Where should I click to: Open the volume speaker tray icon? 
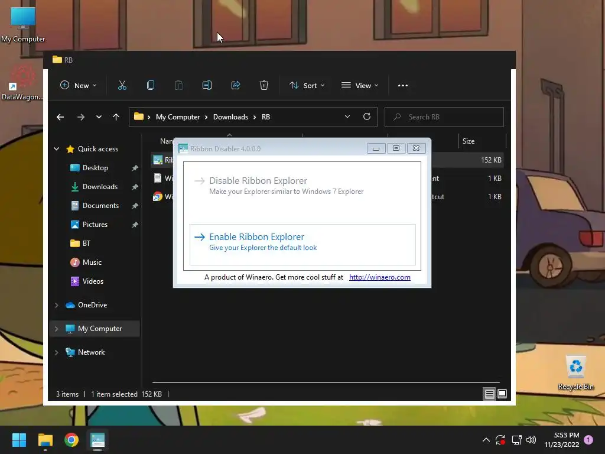(x=531, y=440)
